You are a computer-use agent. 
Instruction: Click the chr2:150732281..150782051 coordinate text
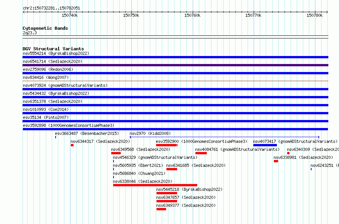tap(51, 8)
